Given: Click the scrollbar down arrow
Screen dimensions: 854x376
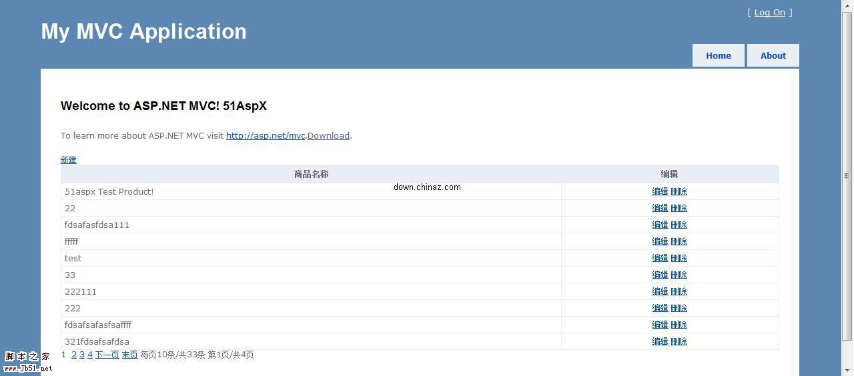Looking at the screenshot, I should coord(847,370).
